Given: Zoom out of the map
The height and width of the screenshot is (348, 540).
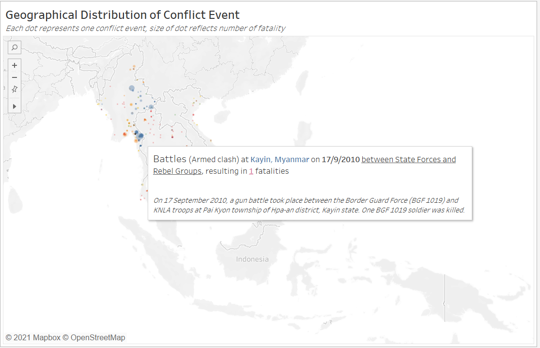Looking at the screenshot, I should click(x=15, y=77).
